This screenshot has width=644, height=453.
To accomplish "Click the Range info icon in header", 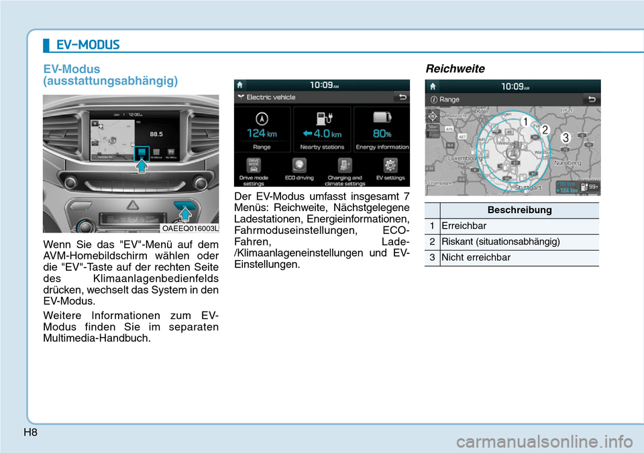I will [433, 99].
